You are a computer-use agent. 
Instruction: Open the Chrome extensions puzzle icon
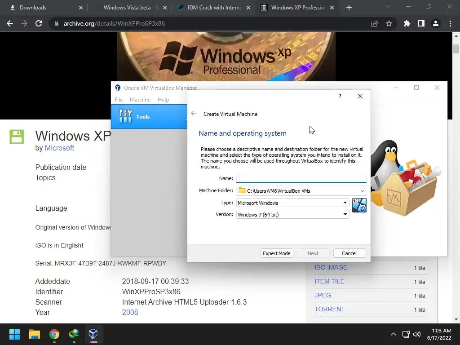pos(407,23)
